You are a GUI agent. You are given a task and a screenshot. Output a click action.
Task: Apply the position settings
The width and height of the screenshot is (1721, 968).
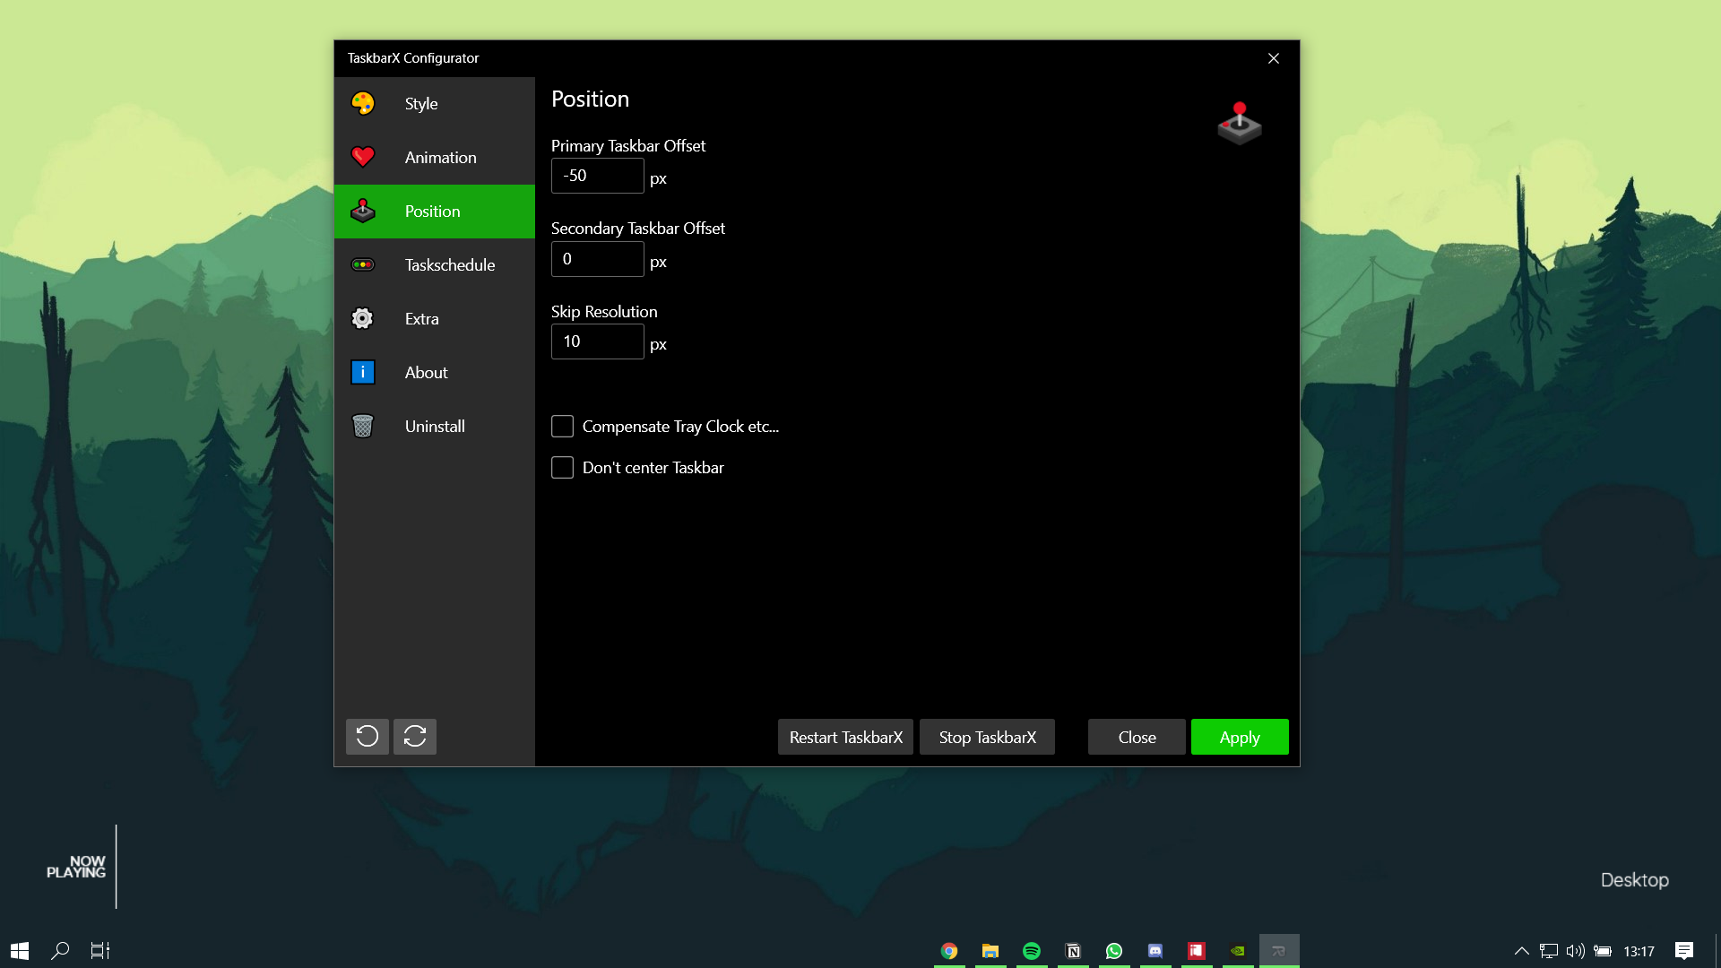(x=1240, y=737)
